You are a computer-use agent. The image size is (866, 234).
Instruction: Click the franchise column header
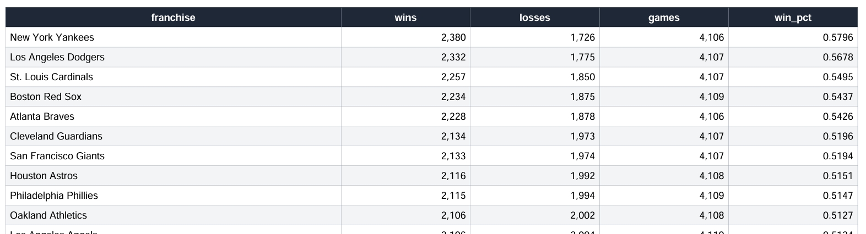(x=173, y=18)
